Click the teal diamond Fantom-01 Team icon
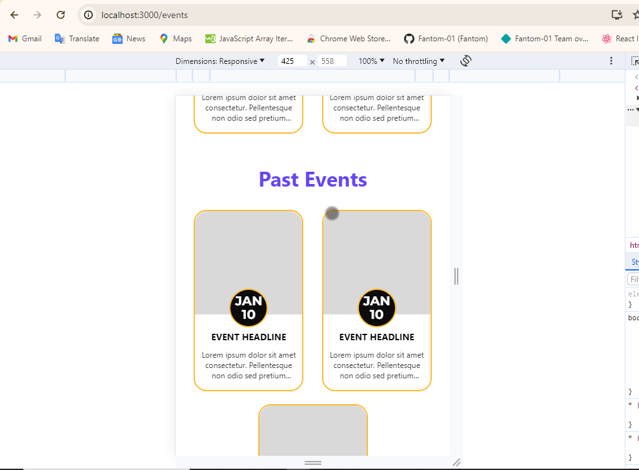The height and width of the screenshot is (470, 639). (506, 39)
